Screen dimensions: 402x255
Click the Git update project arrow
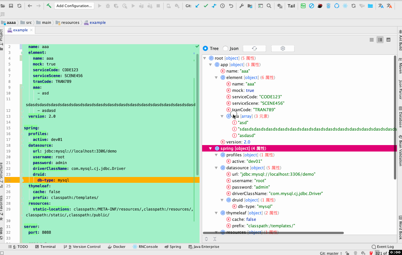coord(197,6)
